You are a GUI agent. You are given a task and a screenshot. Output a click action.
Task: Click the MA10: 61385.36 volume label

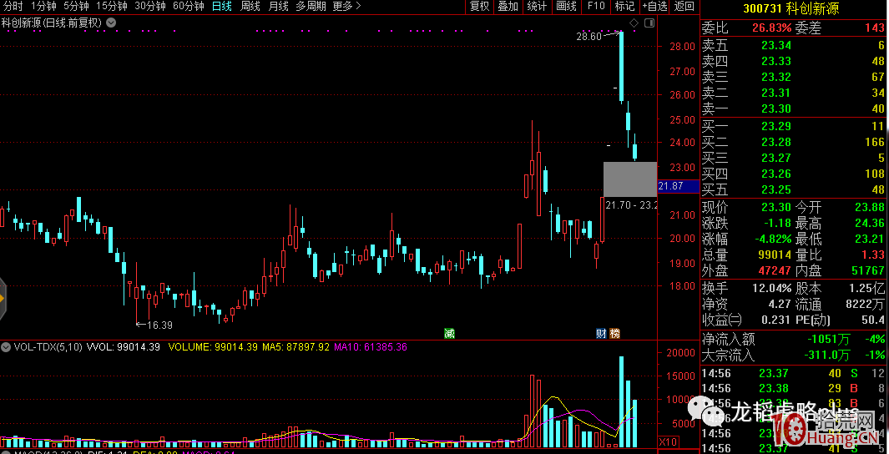tap(371, 346)
